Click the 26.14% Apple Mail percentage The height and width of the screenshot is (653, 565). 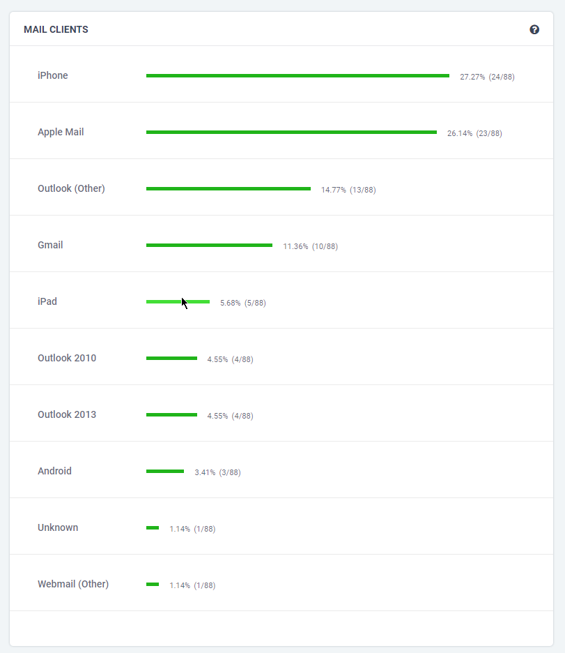474,133
